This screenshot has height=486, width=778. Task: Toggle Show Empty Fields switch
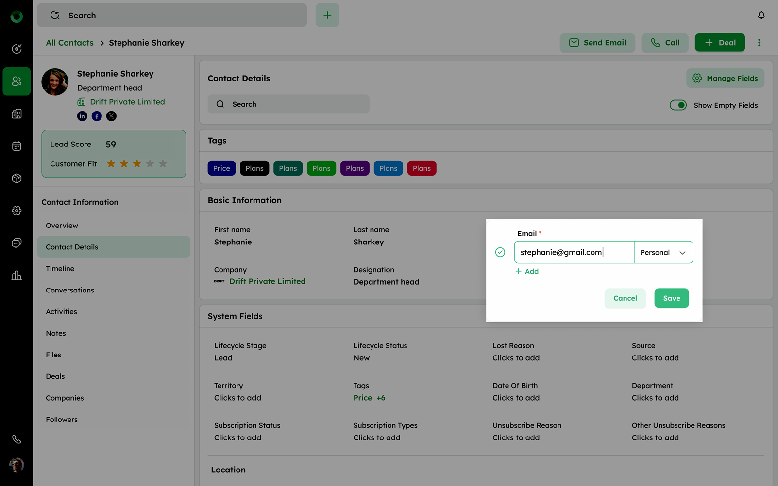point(678,105)
